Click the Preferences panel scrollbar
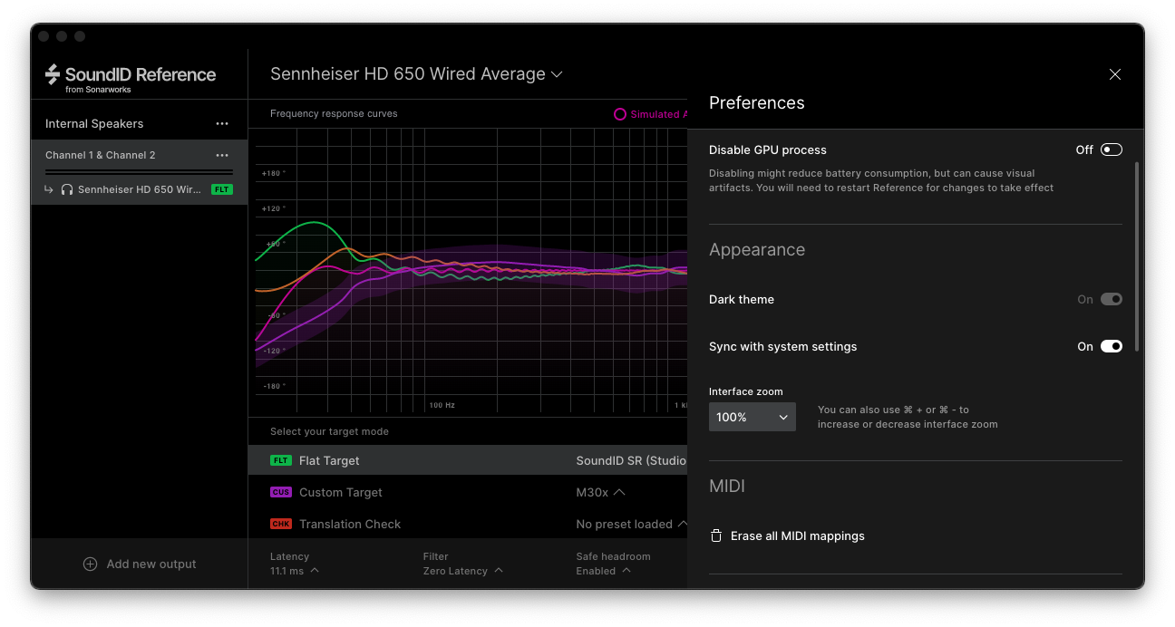 click(x=1137, y=257)
